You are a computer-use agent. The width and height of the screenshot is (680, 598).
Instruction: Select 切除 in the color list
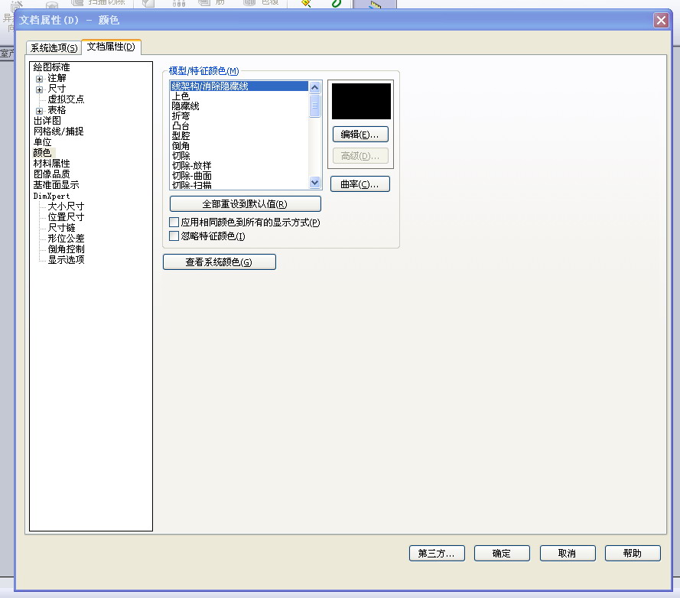[239, 156]
